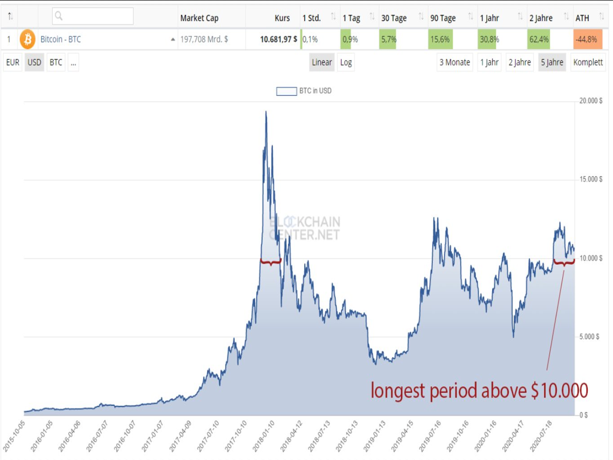This screenshot has height=460, width=613.
Task: Switch currency to EUR
Action: pyautogui.click(x=13, y=62)
